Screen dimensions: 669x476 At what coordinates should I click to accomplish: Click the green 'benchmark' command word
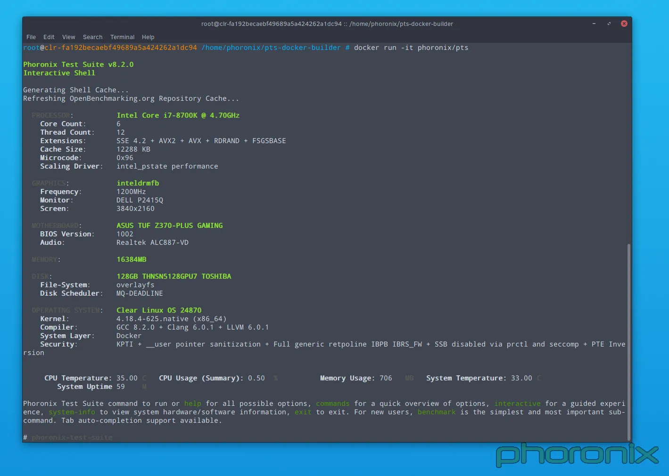click(437, 412)
